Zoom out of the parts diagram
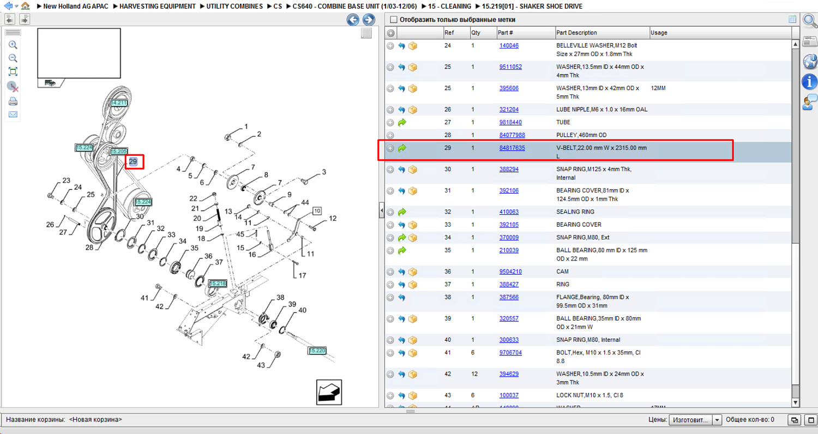Viewport: 818px width, 434px height. point(13,58)
